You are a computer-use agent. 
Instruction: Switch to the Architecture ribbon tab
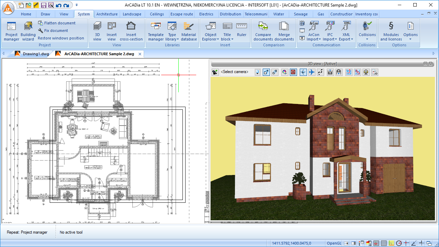pos(107,14)
